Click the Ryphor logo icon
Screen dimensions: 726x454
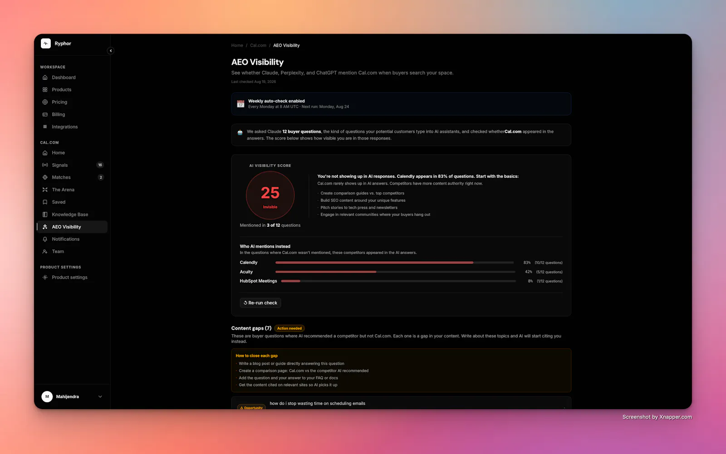point(46,44)
